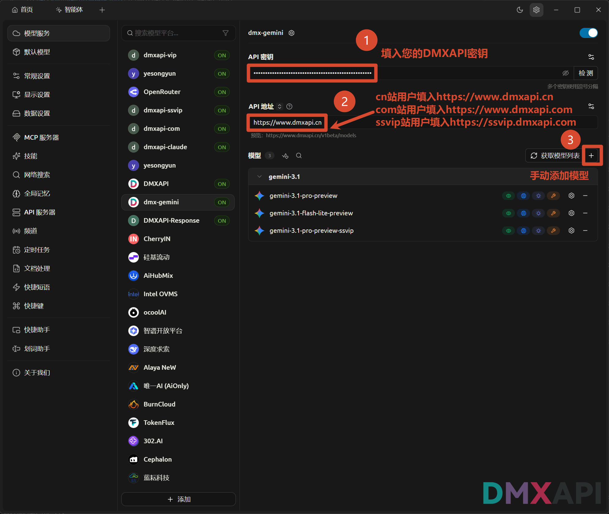Open the 关于我们 page
Image resolution: width=609 pixels, height=514 pixels.
click(59, 373)
